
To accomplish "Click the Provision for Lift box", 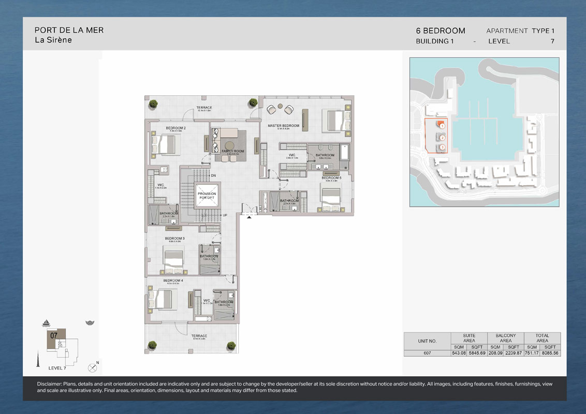I will tap(207, 196).
